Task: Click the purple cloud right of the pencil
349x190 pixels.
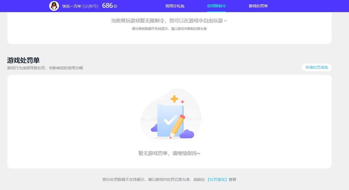Action: (x=187, y=134)
